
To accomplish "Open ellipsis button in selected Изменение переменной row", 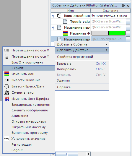I will pyautogui.click(x=128, y=39).
